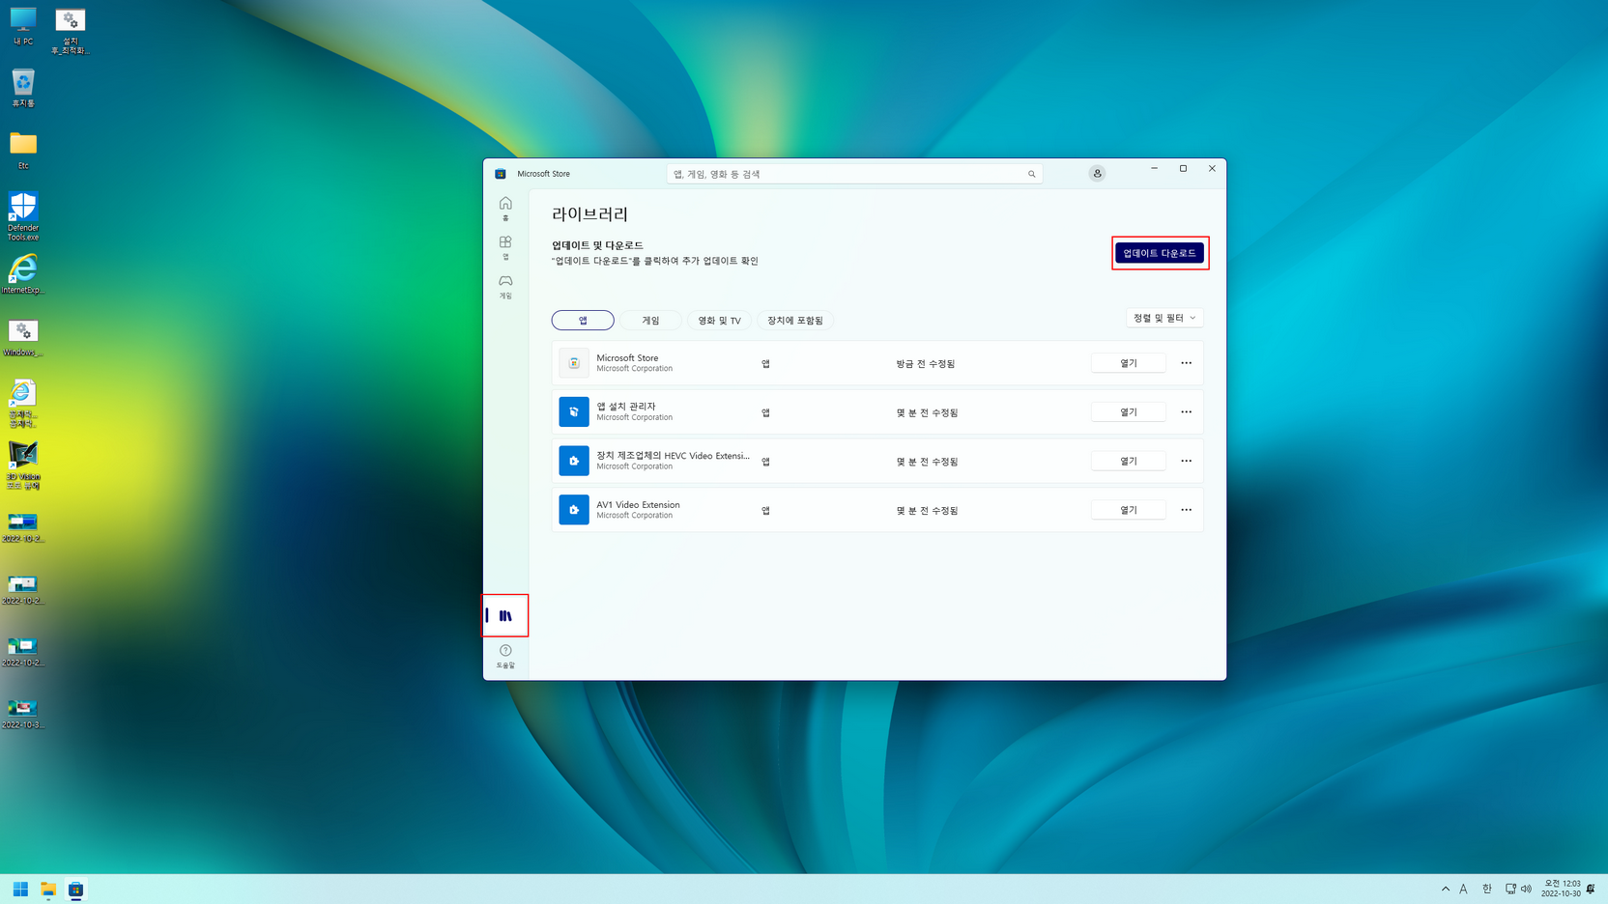Select the Windows_ gear file on desktop
Screen dimensions: 1608x904
coord(23,338)
